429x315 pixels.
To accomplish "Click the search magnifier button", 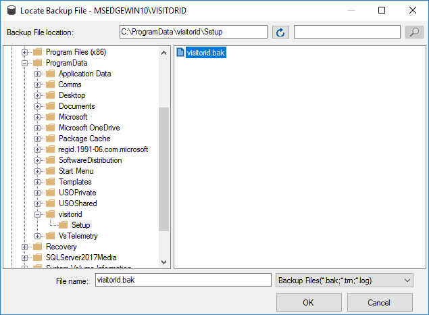I will (x=413, y=32).
